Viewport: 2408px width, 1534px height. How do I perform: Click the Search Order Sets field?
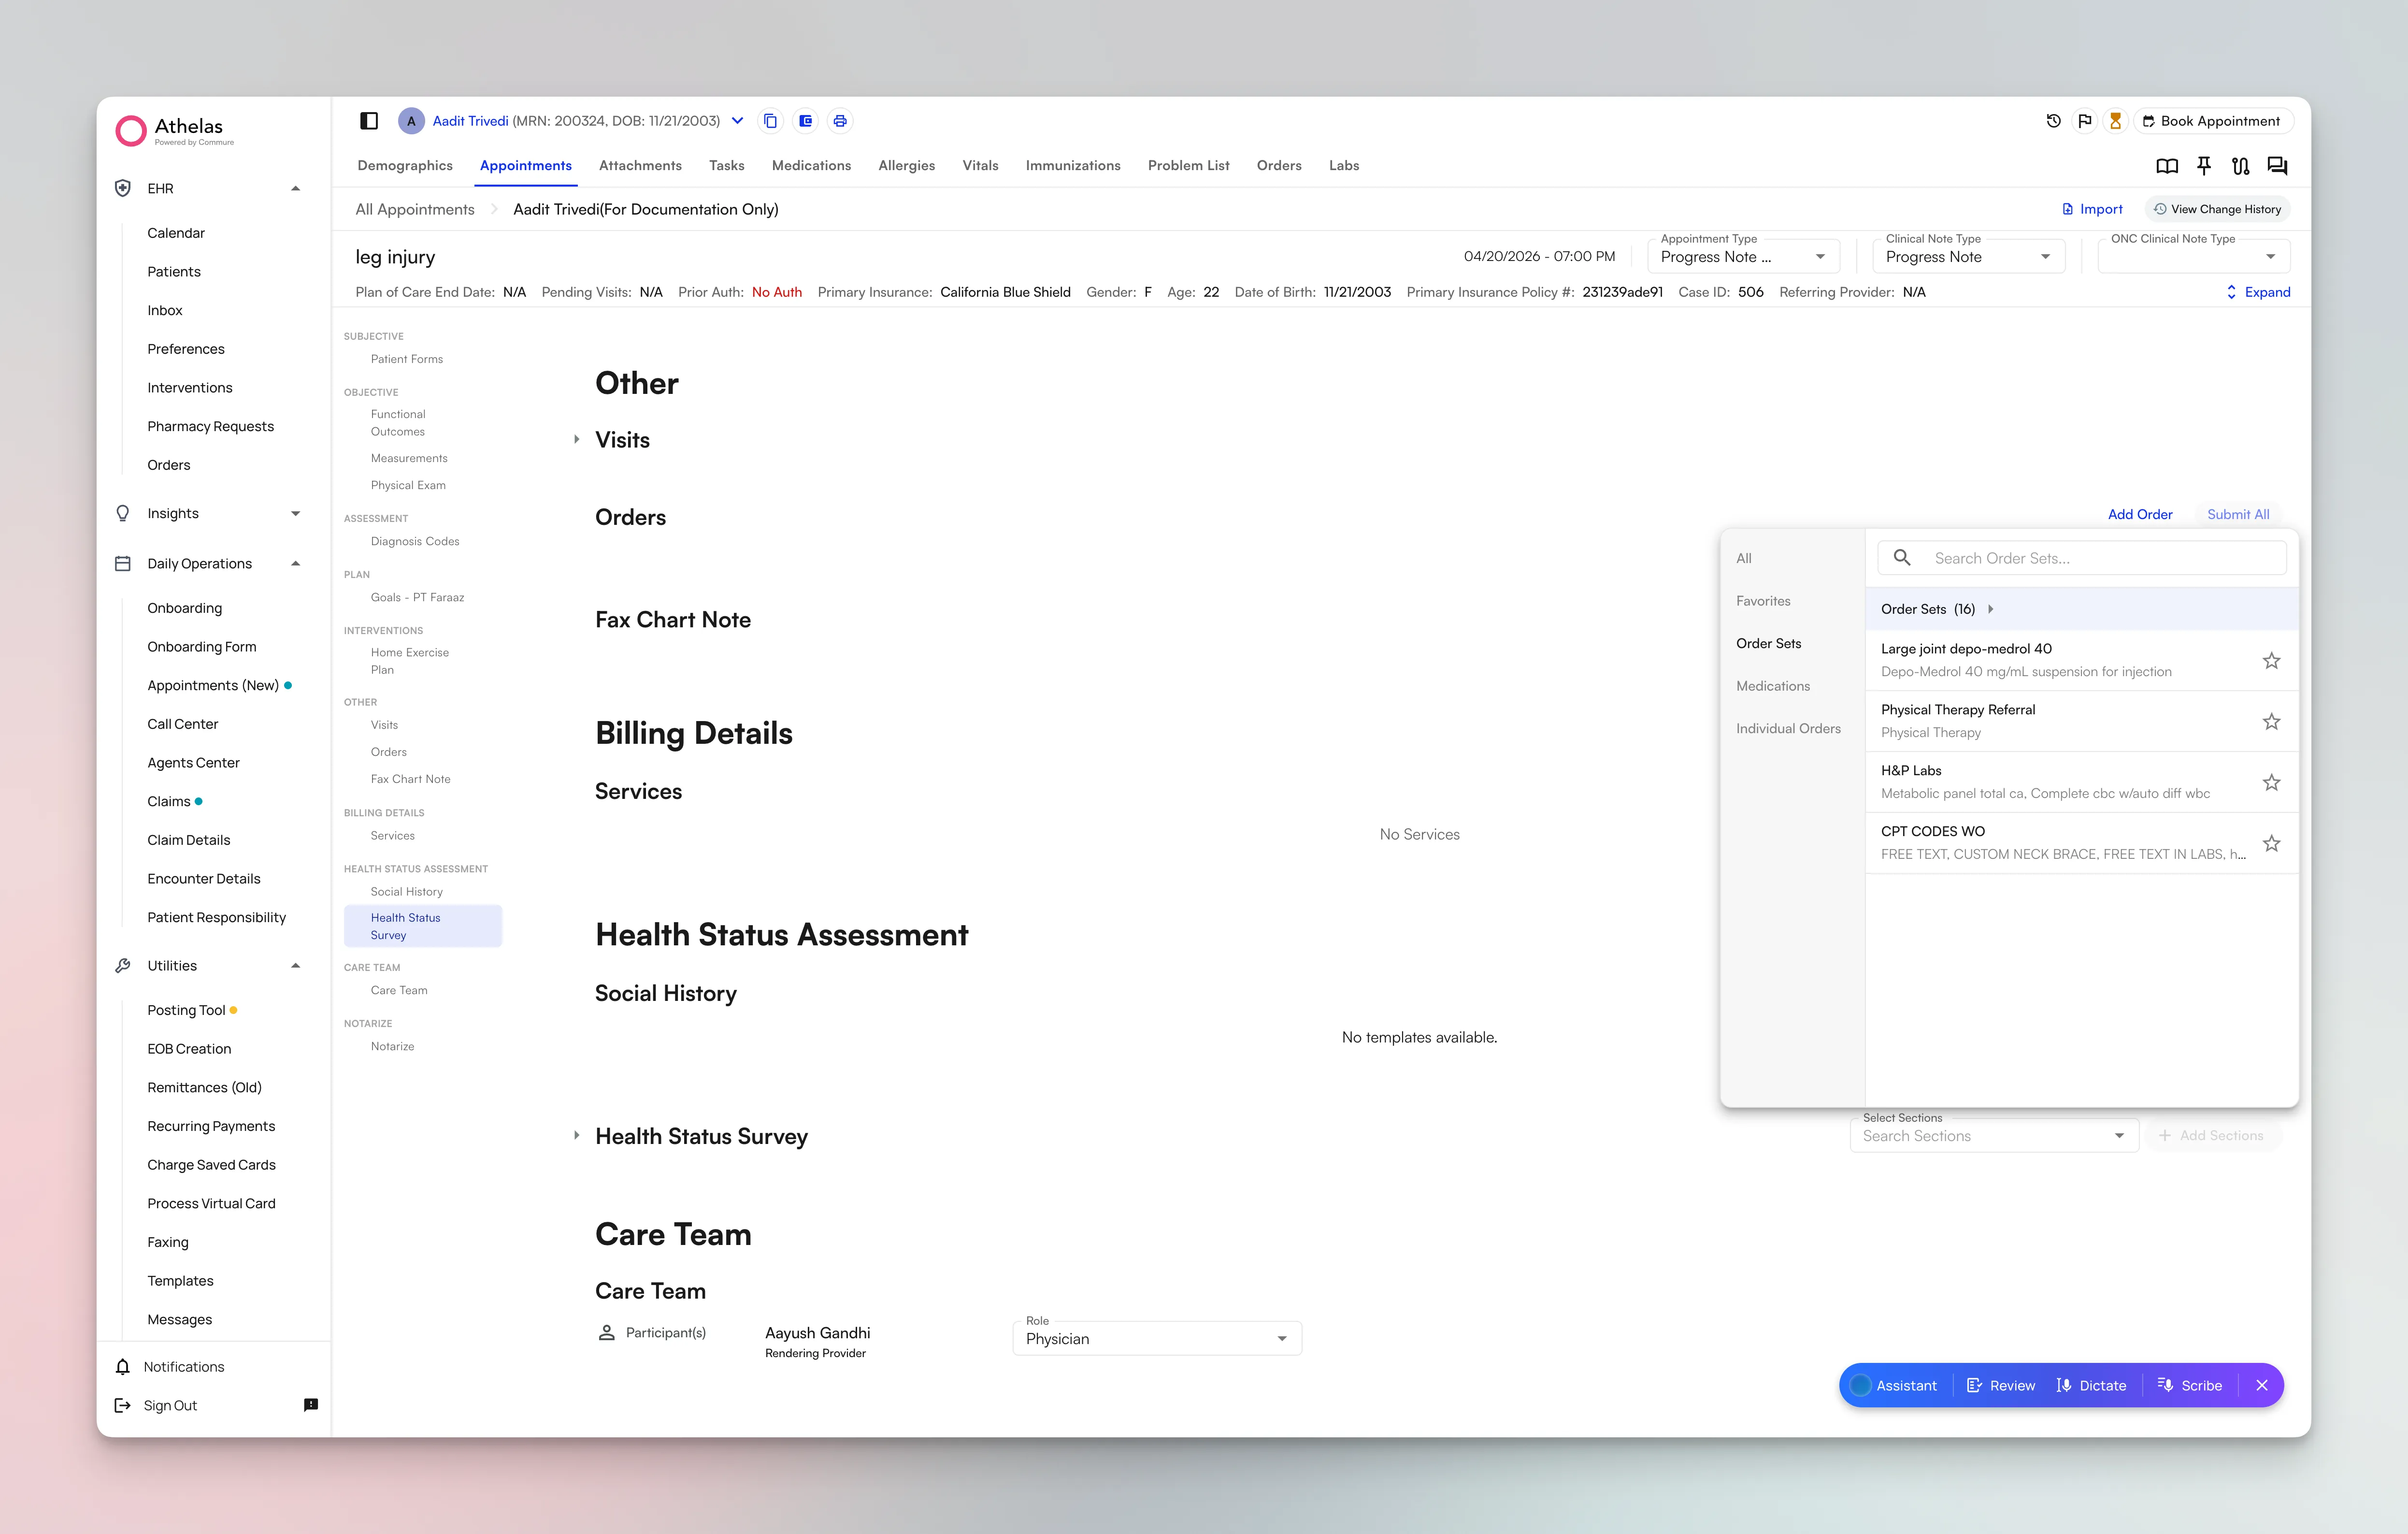point(2082,558)
